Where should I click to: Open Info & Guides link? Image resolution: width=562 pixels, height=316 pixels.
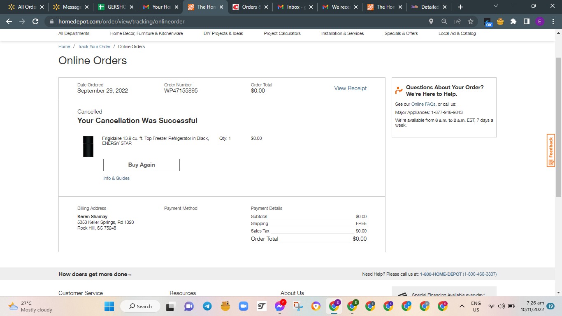point(116,178)
